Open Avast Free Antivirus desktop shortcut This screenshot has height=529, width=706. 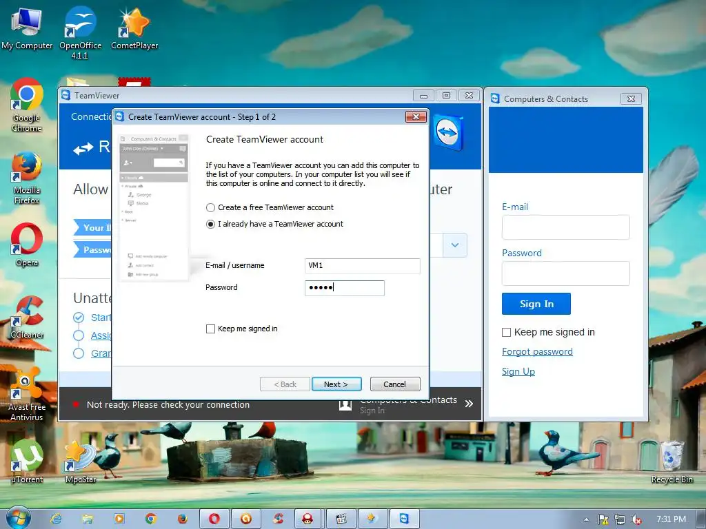point(27,394)
